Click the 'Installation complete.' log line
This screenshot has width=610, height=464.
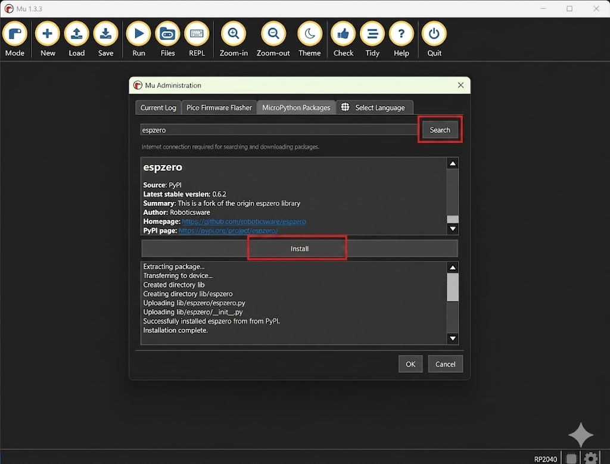176,330
